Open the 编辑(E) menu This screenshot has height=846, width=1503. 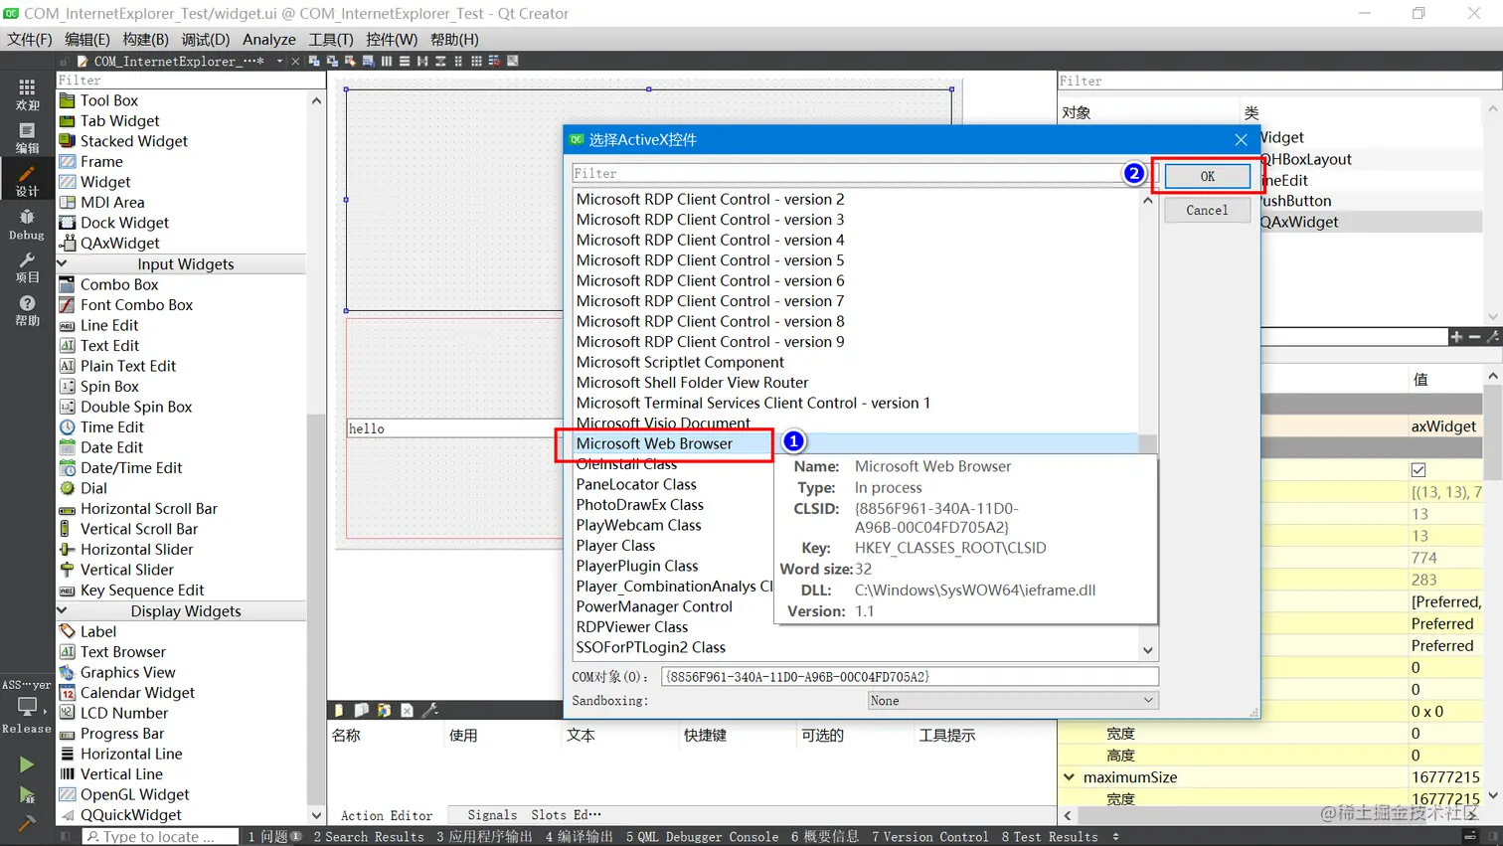(x=87, y=40)
